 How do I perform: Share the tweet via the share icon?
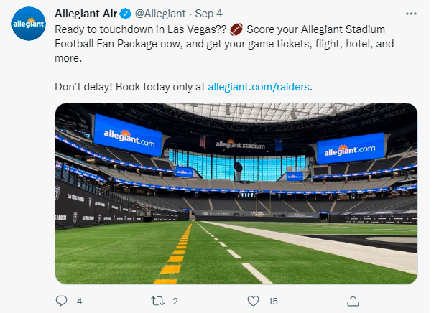[x=352, y=301]
